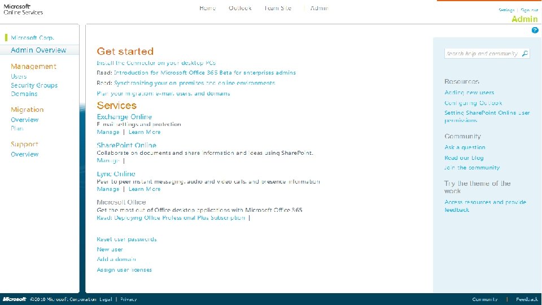Click Manage under Exchange Online
The height and width of the screenshot is (305, 542).
(108, 132)
